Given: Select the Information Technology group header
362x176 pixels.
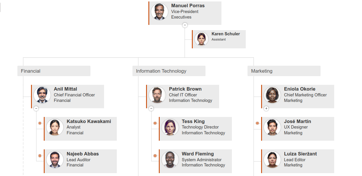Looking at the screenshot, I should tap(169, 71).
